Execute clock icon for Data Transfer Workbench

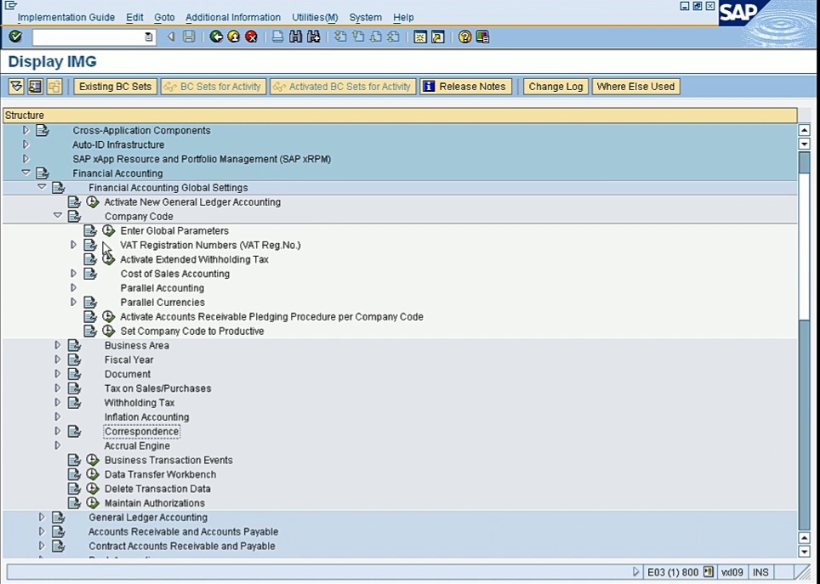click(x=93, y=474)
